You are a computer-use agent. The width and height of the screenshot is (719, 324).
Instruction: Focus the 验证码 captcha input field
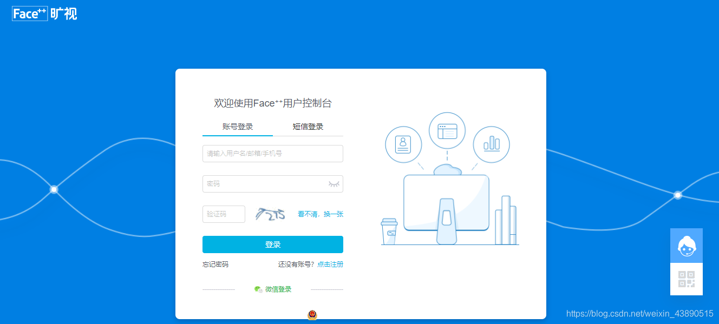coord(224,214)
